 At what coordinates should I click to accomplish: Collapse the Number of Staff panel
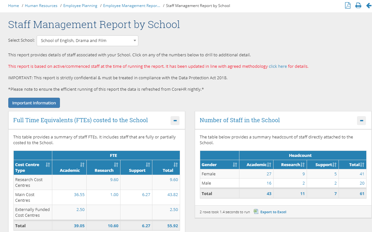tap(361, 121)
